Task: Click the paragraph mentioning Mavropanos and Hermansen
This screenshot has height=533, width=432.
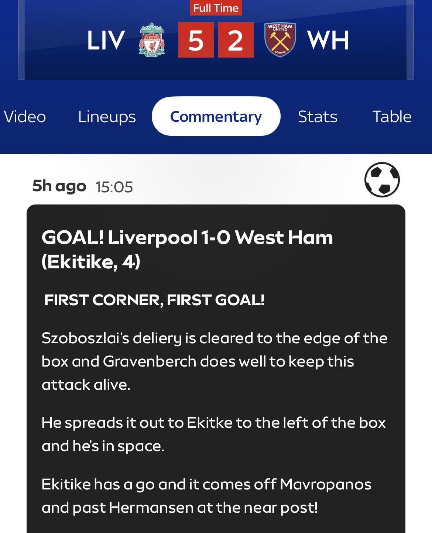Action: 206,496
